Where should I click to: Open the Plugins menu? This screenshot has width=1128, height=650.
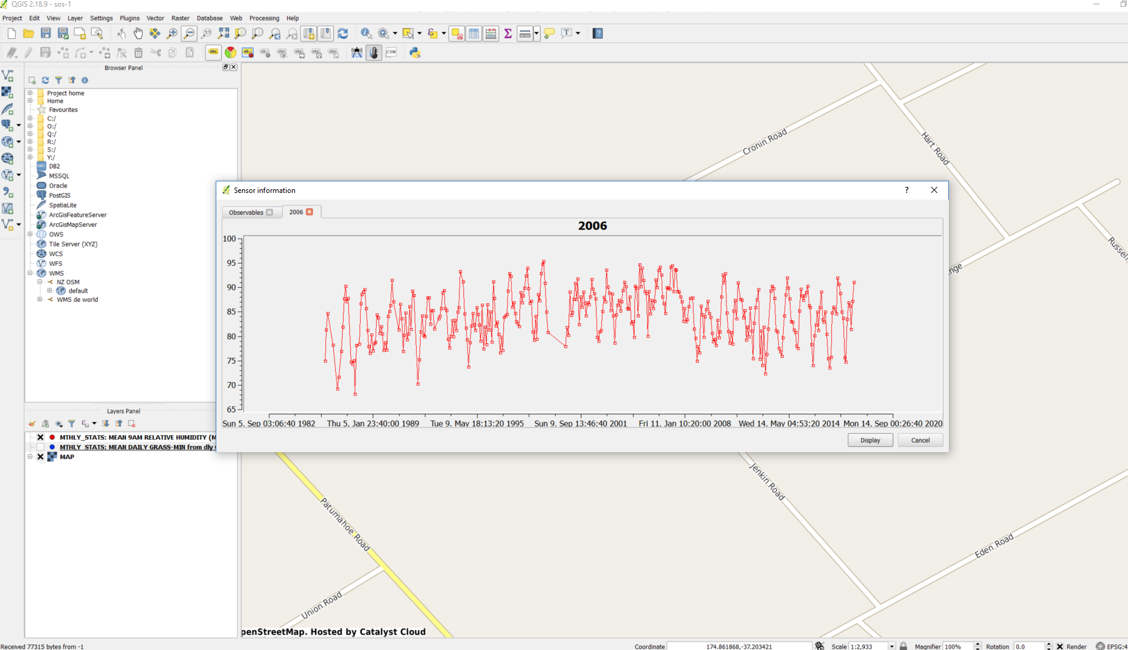(130, 18)
